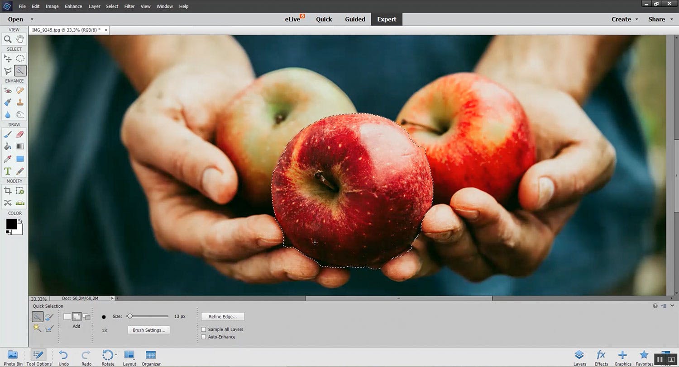Viewport: 679px width, 367px height.
Task: Select the Content-Aware Move tool
Action: 8,203
